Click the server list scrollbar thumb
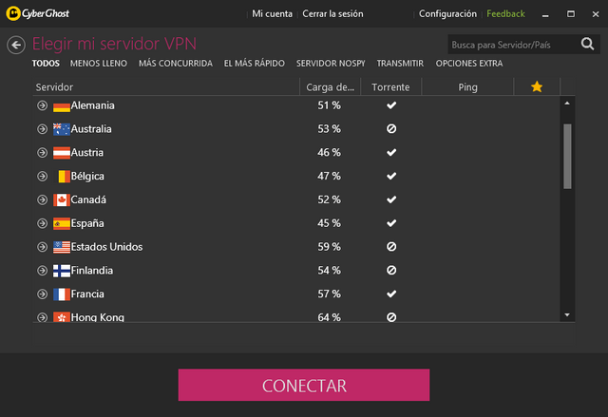This screenshot has width=608, height=417. (x=567, y=156)
